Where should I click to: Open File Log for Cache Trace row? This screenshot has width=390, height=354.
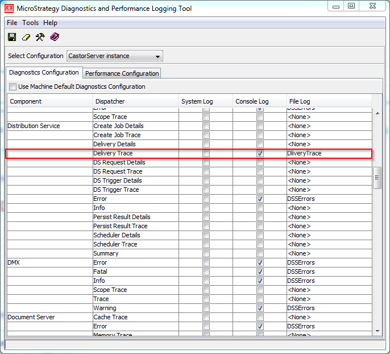[329, 317]
